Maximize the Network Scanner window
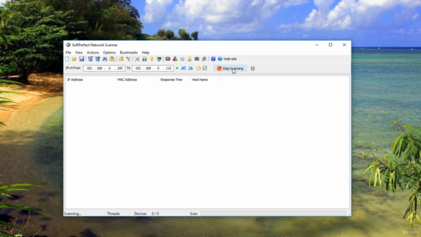This screenshot has width=421, height=237. (x=330, y=45)
